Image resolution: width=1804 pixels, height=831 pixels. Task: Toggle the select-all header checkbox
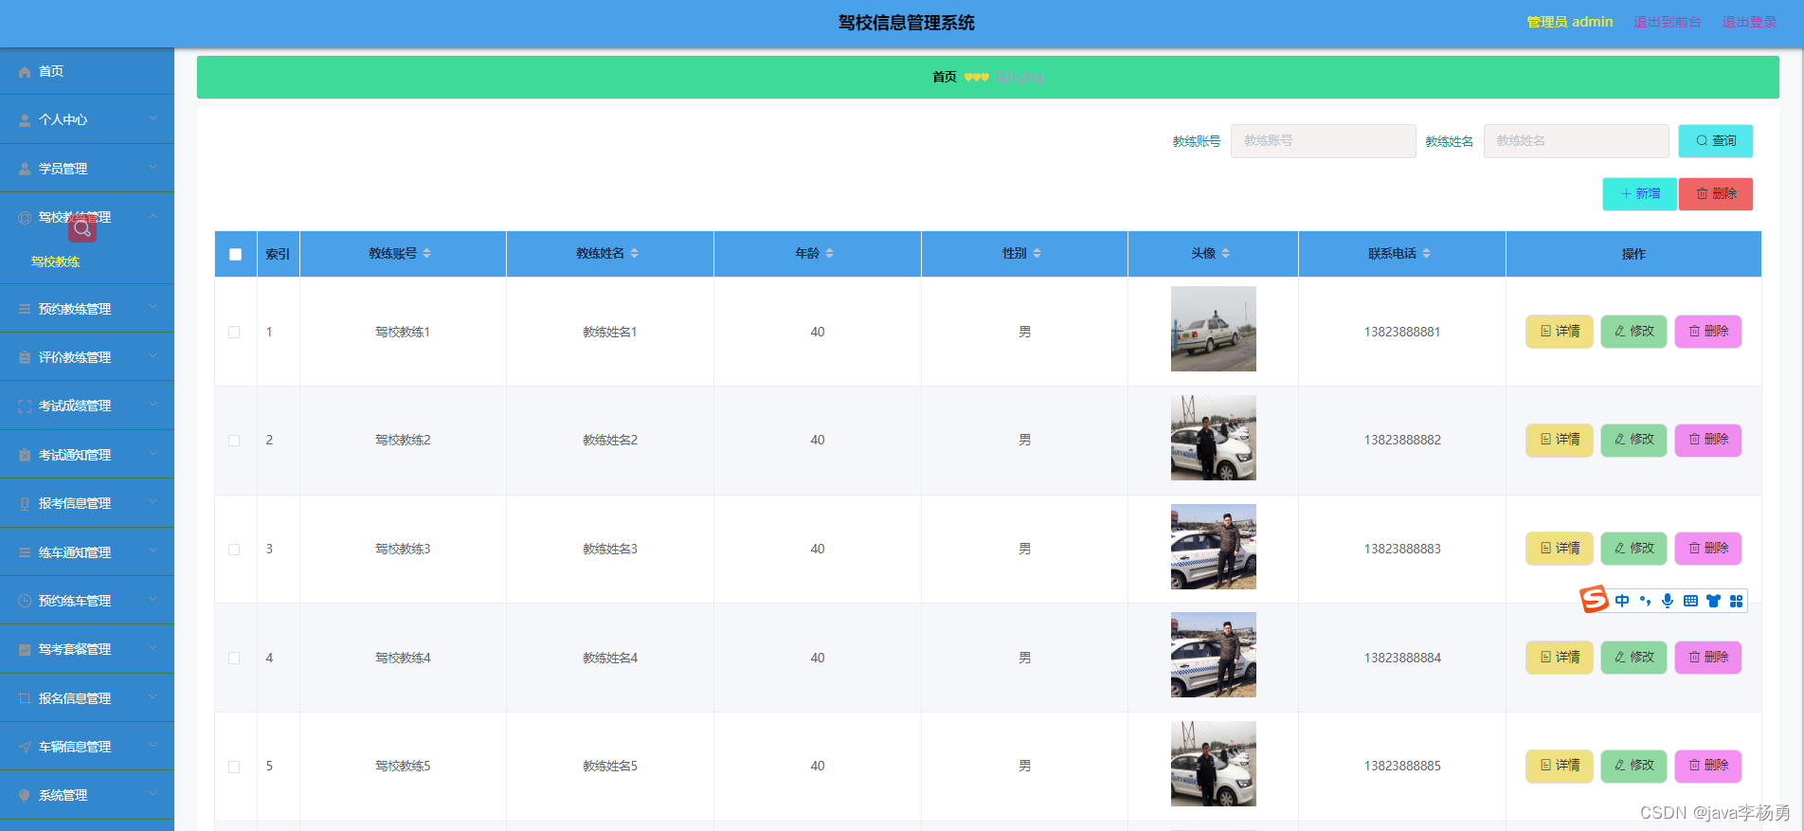(235, 254)
